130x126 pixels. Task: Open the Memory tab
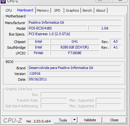point(43,10)
